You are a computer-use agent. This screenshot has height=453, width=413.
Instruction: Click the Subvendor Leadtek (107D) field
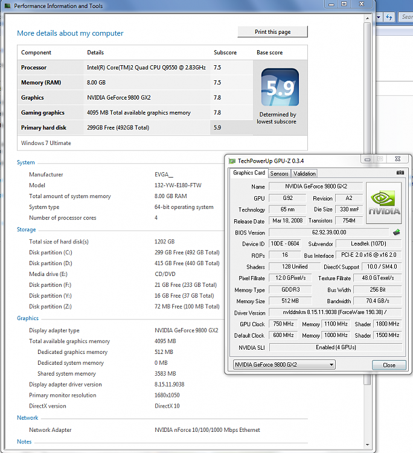(368, 243)
